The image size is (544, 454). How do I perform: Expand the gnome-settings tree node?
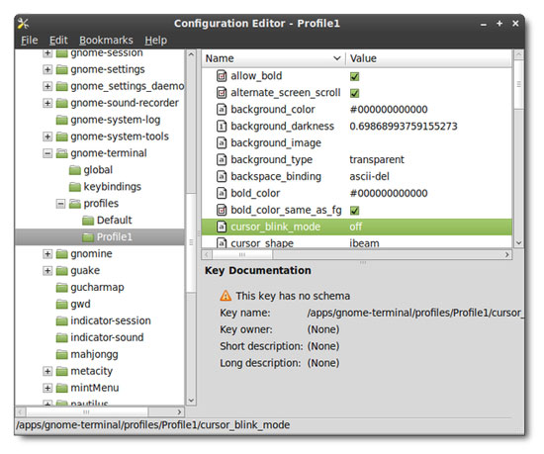tap(47, 69)
